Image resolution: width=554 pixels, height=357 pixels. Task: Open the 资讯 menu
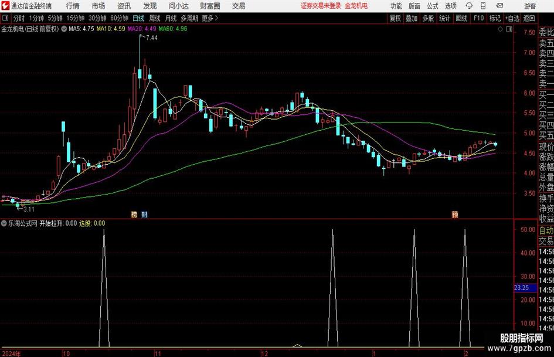[x=124, y=6]
